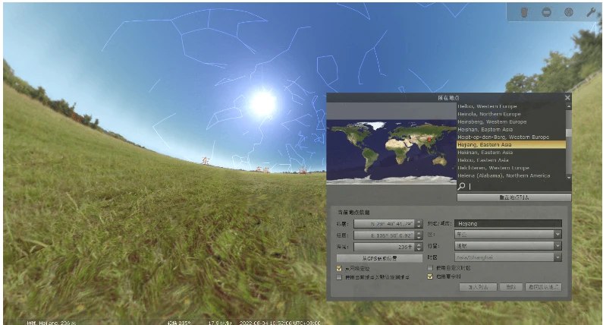
Task: Click the city list vertical scrollbar
Action: click(569, 140)
